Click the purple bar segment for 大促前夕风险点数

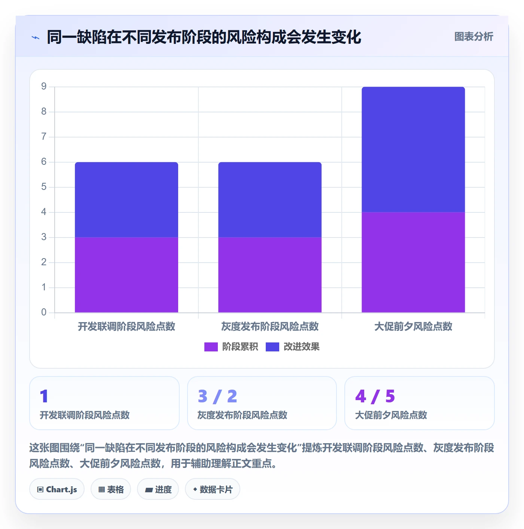pyautogui.click(x=413, y=262)
